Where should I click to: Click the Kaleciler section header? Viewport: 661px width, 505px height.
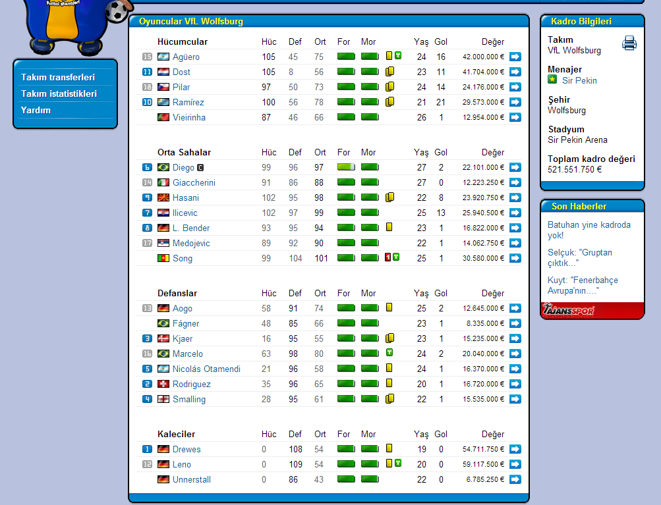[x=176, y=435]
